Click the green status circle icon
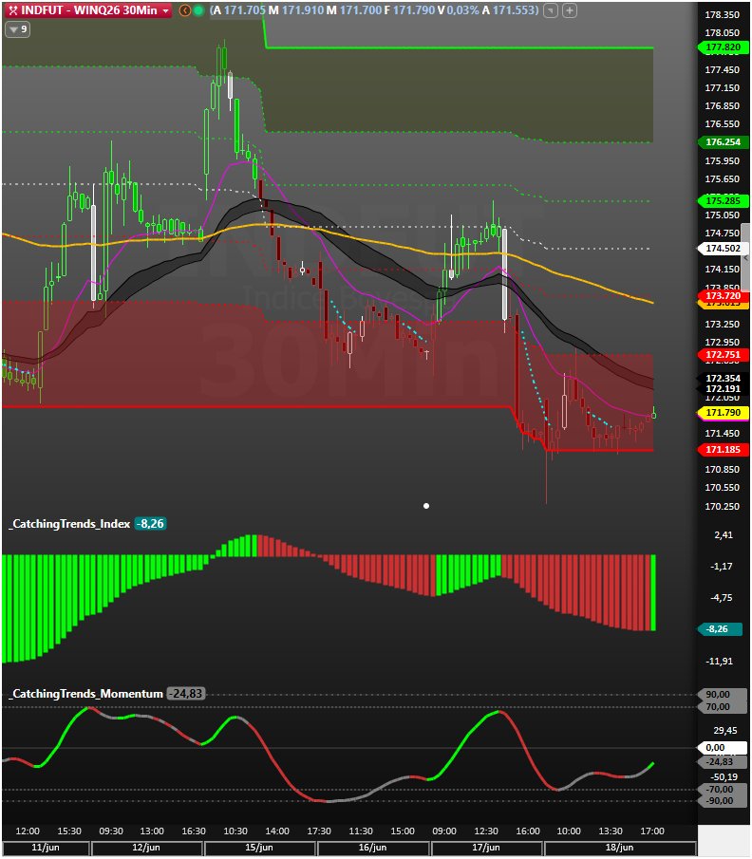The height and width of the screenshot is (859, 752). [x=198, y=10]
